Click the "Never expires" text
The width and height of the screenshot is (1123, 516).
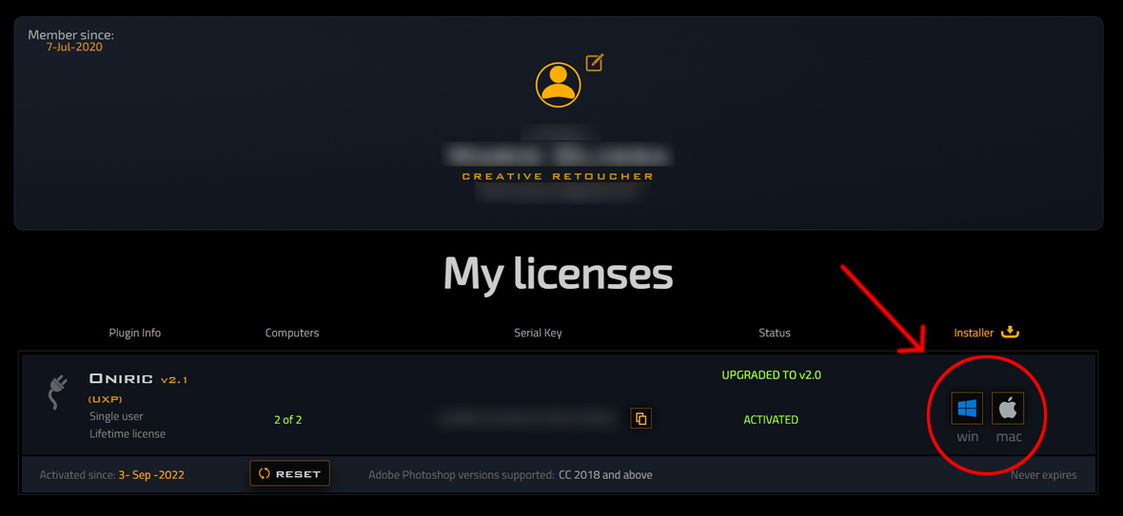pos(1043,474)
